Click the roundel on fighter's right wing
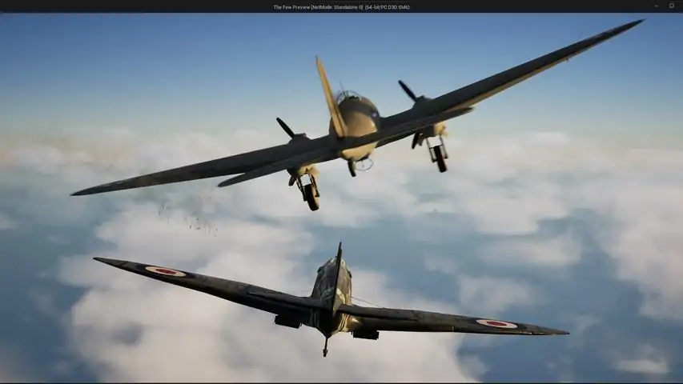This screenshot has width=683, height=384. 496,323
